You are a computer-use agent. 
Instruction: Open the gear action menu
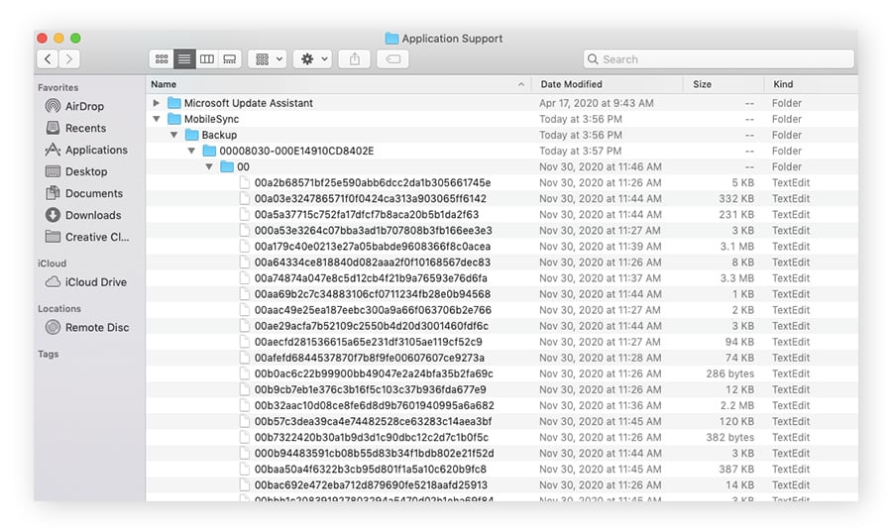point(313,58)
